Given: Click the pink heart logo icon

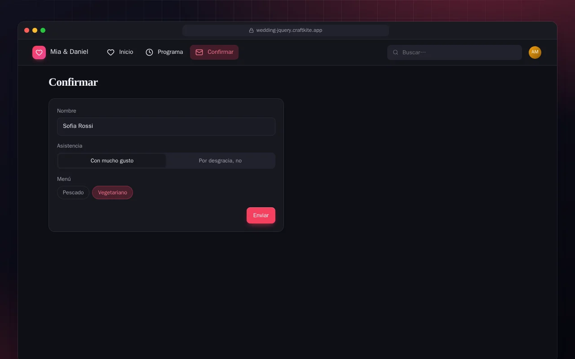Looking at the screenshot, I should tap(39, 53).
